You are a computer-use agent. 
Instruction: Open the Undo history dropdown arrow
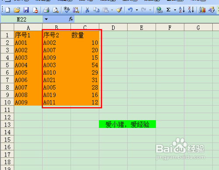137,10
